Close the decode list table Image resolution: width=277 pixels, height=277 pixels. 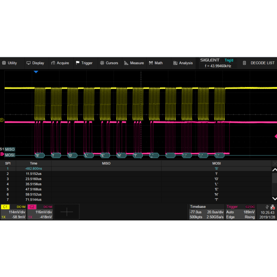click(x=274, y=163)
